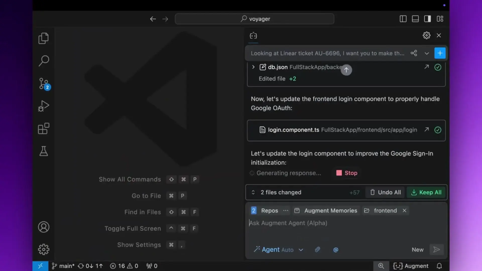Screen dimensions: 482x271
Task: Go back with the left arrow
Action: 153,19
